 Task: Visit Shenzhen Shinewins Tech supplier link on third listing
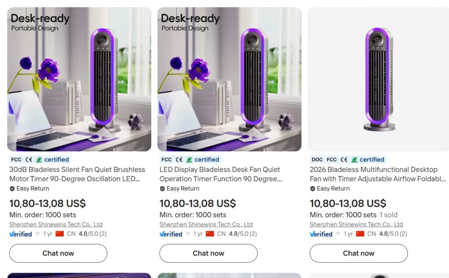coord(356,225)
